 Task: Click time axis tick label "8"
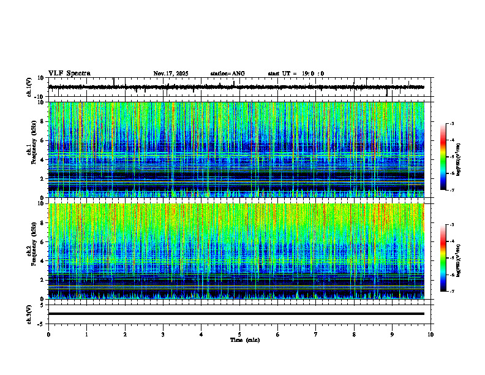click(x=354, y=335)
